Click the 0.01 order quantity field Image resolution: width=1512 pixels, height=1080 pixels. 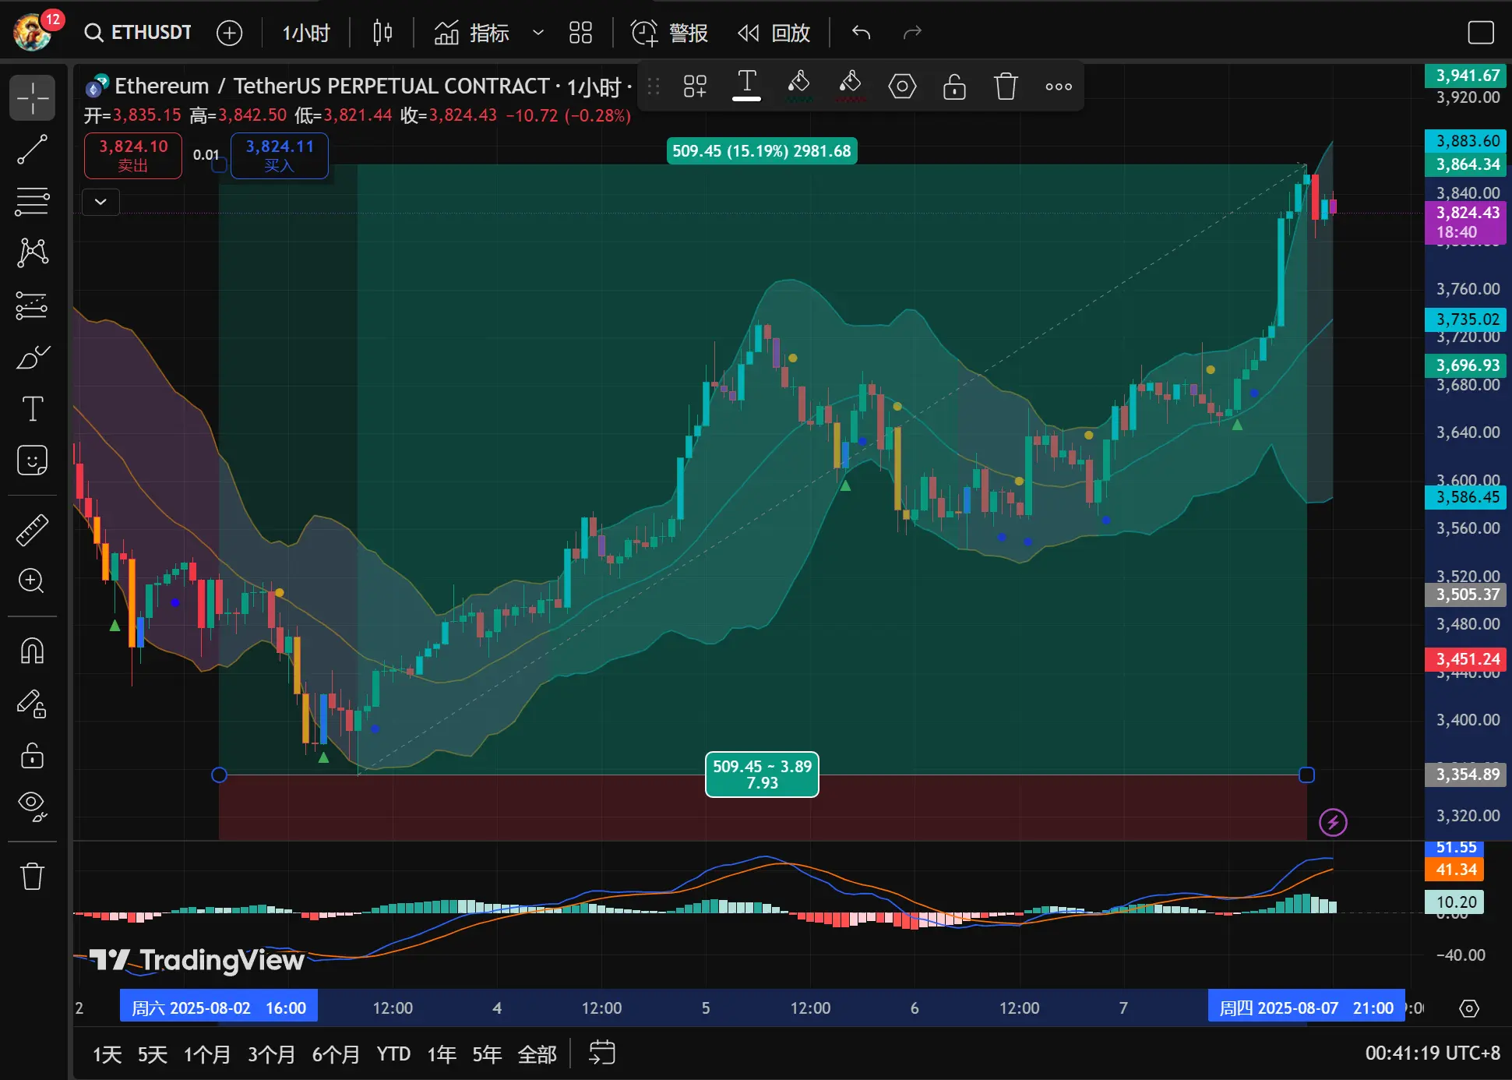[x=206, y=155]
